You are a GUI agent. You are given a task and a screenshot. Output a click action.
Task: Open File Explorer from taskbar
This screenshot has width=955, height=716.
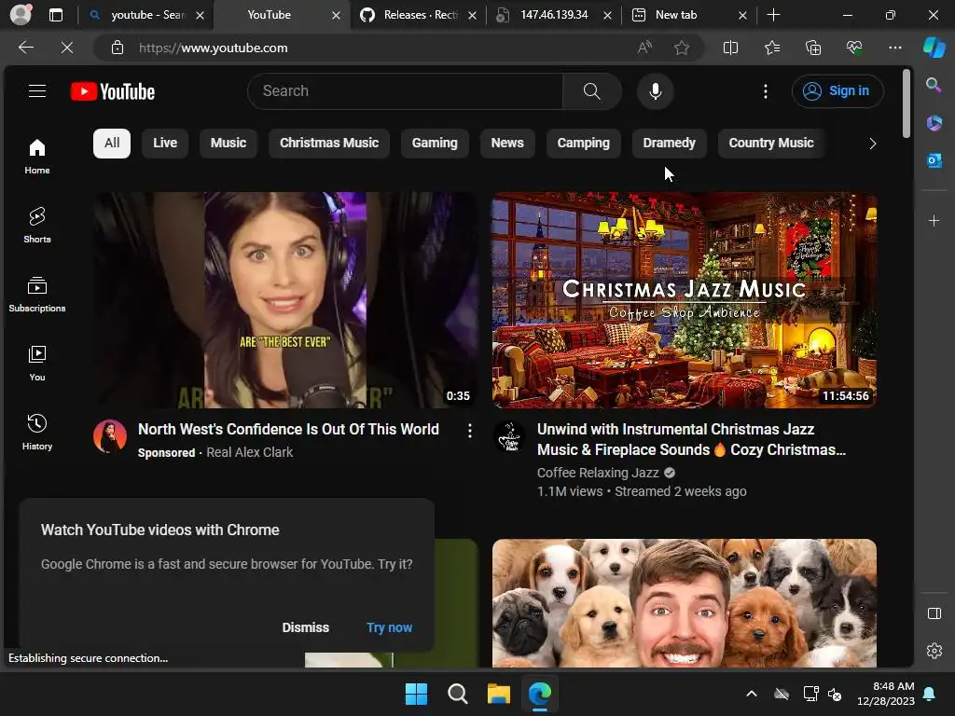coord(498,694)
